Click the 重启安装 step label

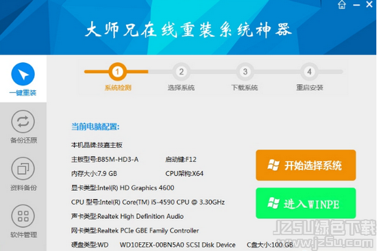click(309, 88)
